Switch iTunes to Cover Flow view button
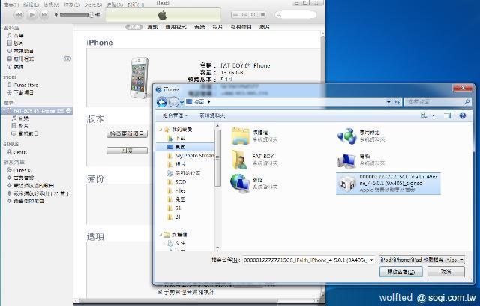480x306 pixels. click(262, 15)
